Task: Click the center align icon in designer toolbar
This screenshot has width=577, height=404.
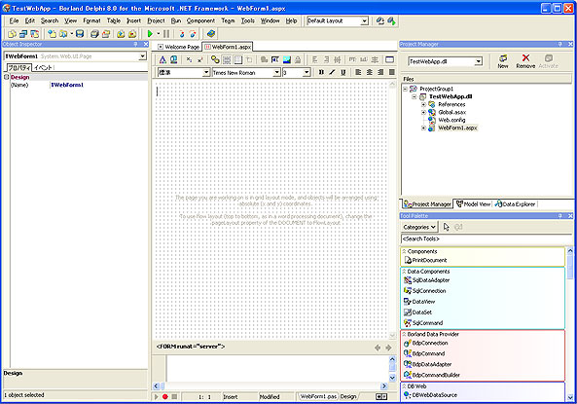Action: pyautogui.click(x=369, y=72)
